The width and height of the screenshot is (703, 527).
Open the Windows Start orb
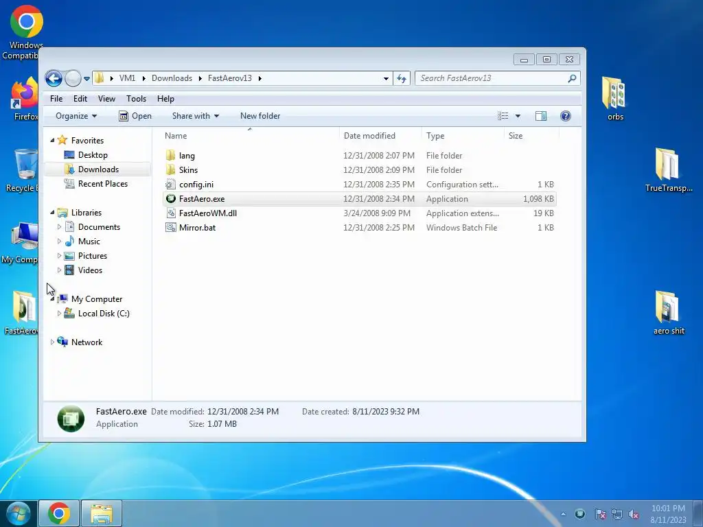[x=19, y=513]
